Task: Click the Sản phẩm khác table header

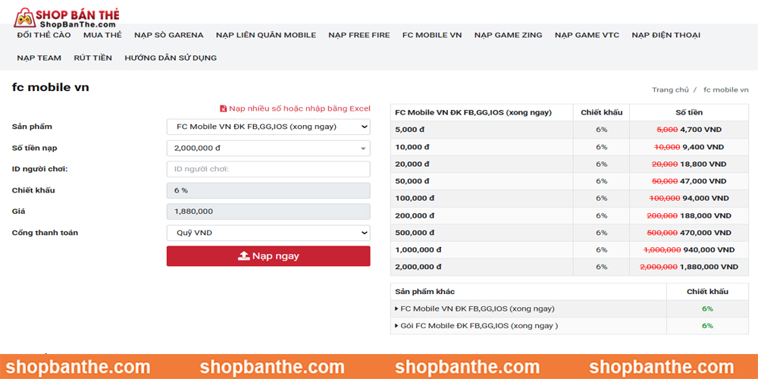Action: [x=528, y=292]
